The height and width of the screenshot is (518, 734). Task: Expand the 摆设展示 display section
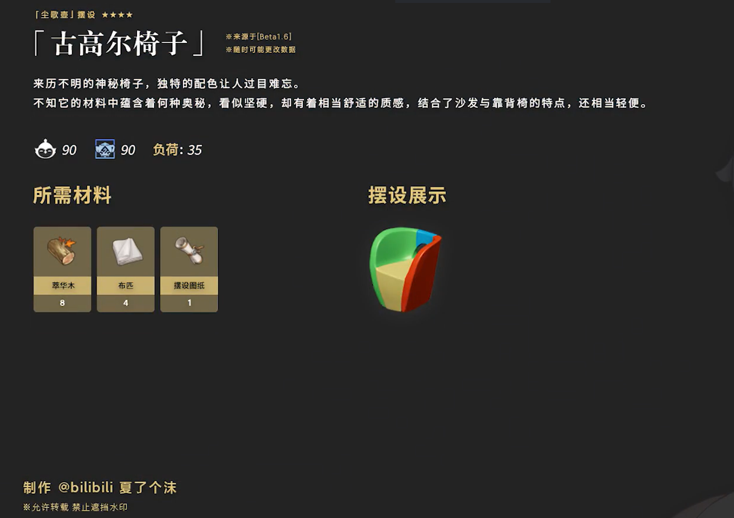406,195
